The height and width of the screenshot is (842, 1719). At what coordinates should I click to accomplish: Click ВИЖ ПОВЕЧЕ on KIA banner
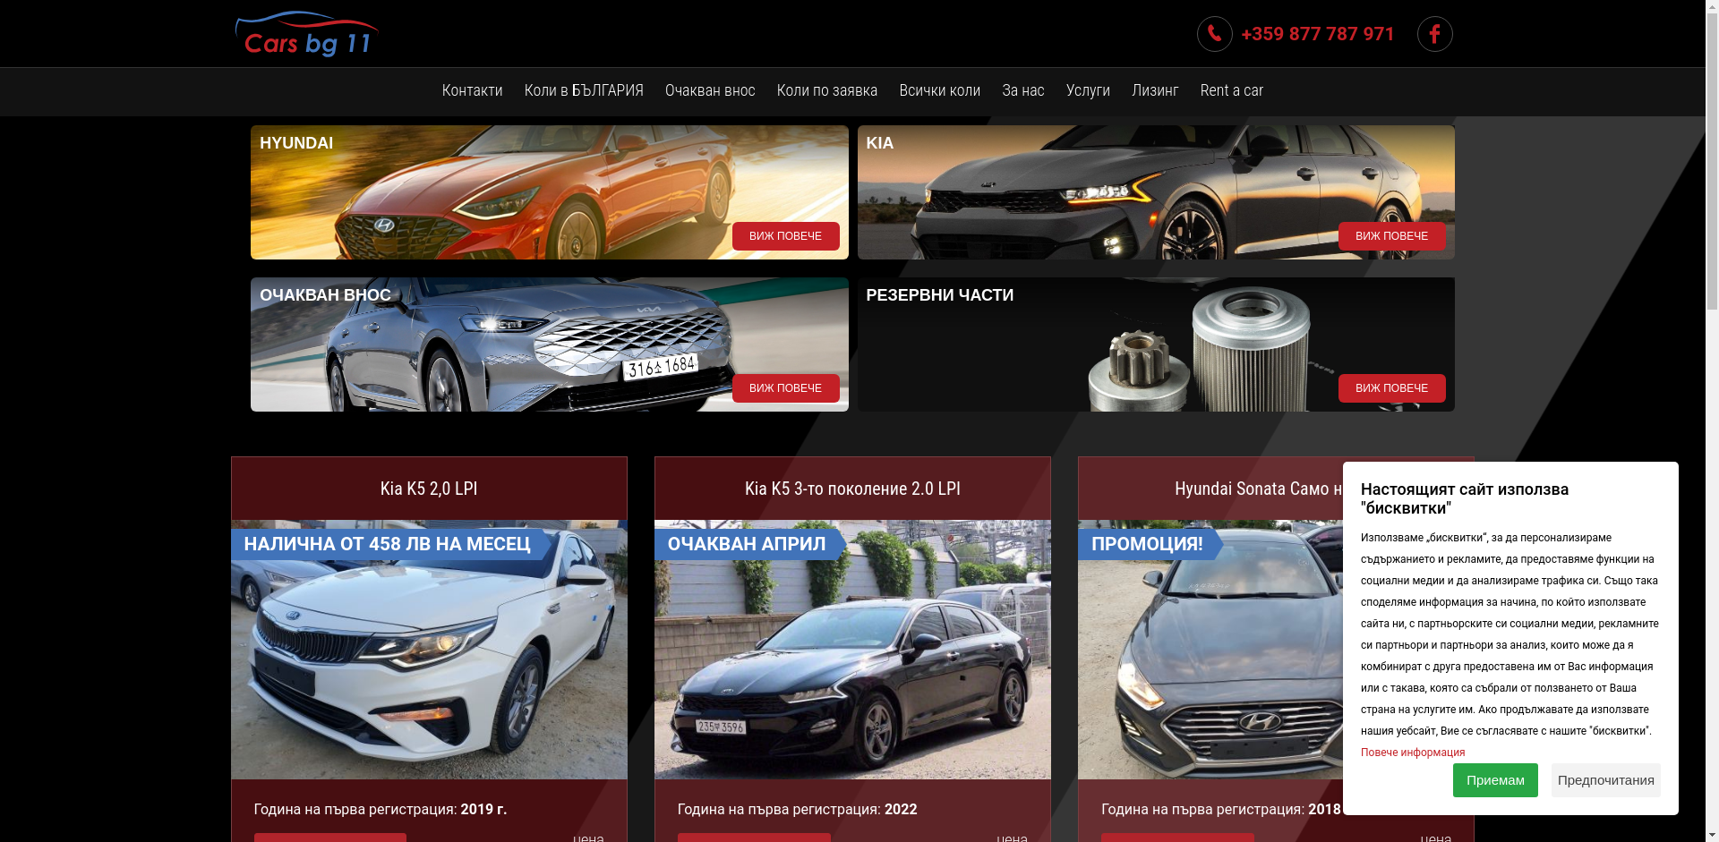[x=1391, y=236]
